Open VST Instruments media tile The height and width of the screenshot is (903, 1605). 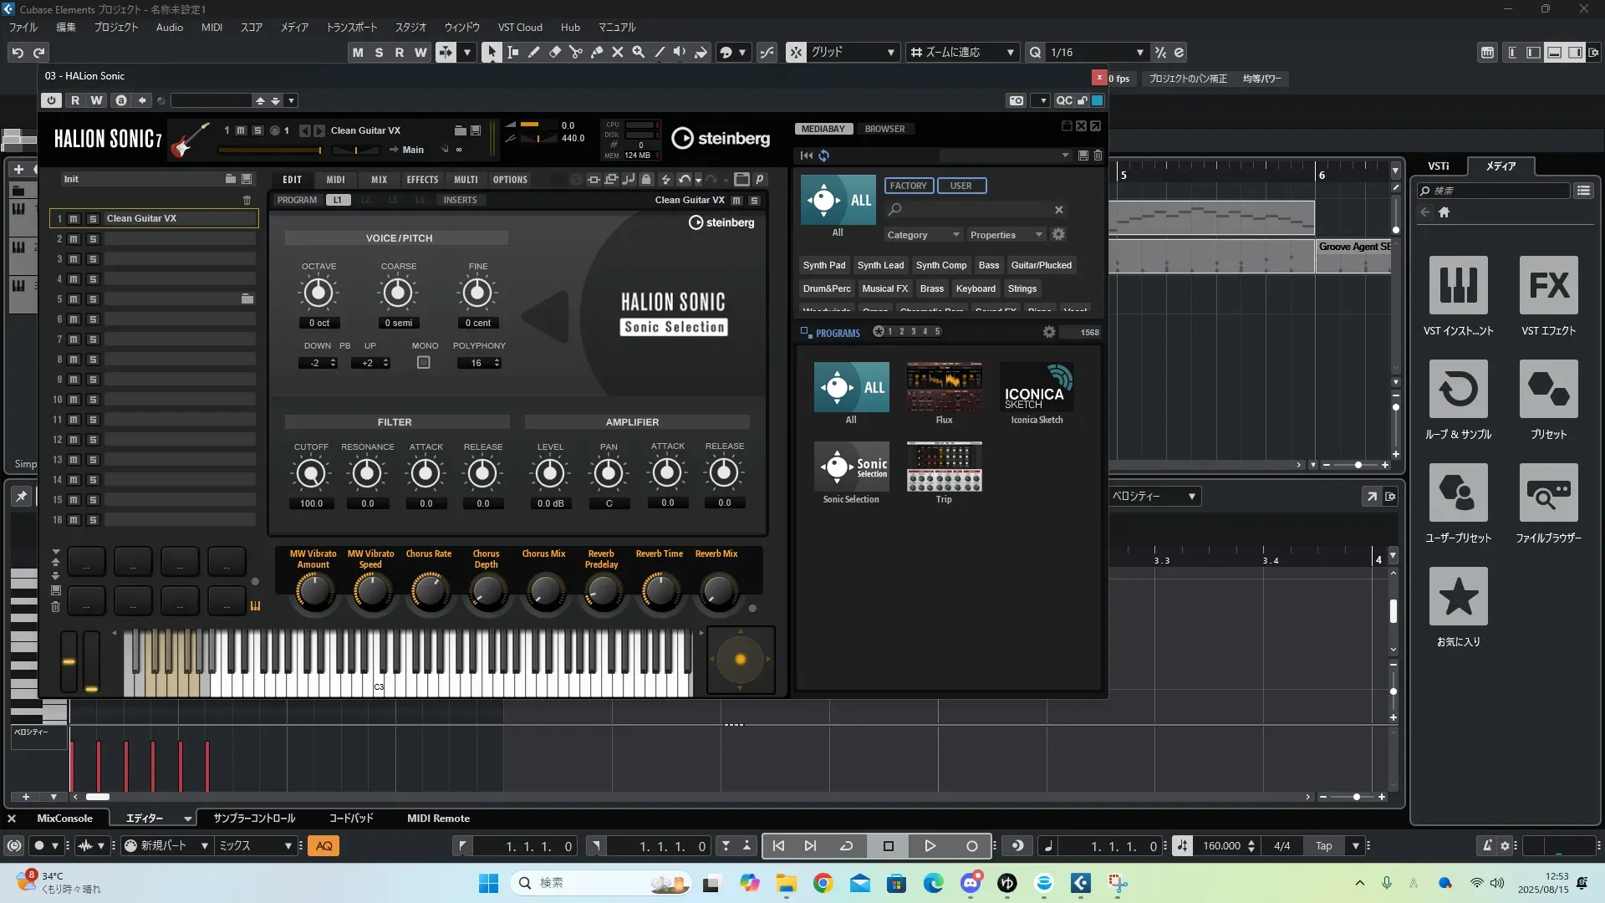(x=1458, y=286)
